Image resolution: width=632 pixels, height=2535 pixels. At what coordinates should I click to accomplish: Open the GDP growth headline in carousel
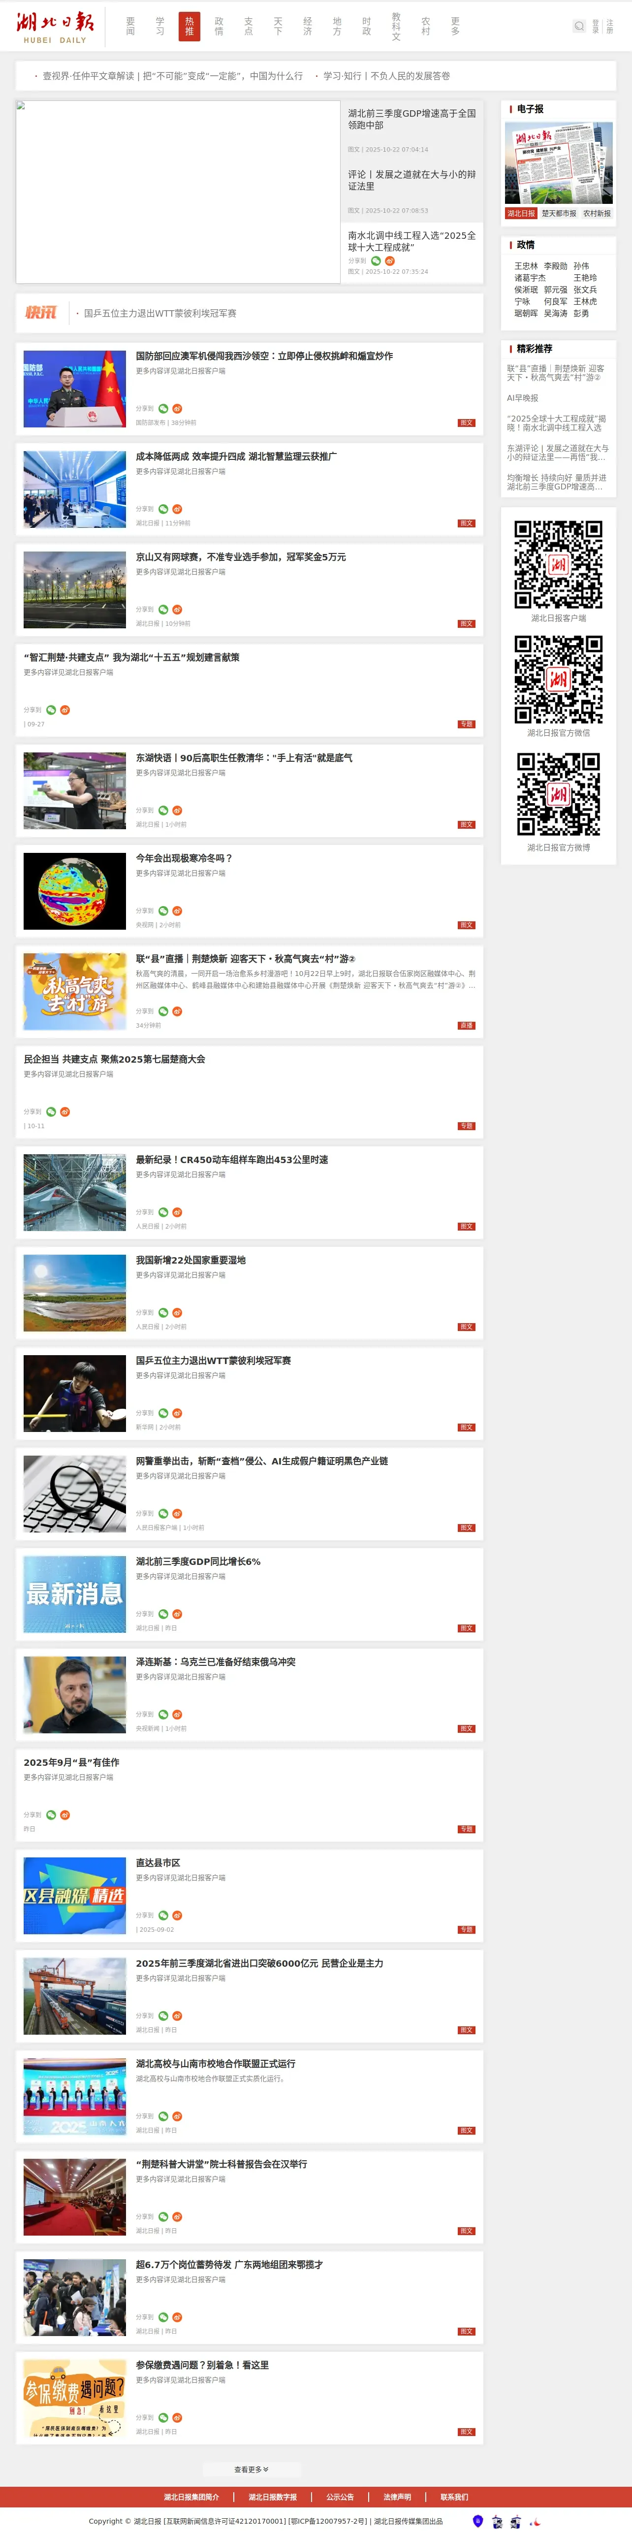[x=411, y=119]
